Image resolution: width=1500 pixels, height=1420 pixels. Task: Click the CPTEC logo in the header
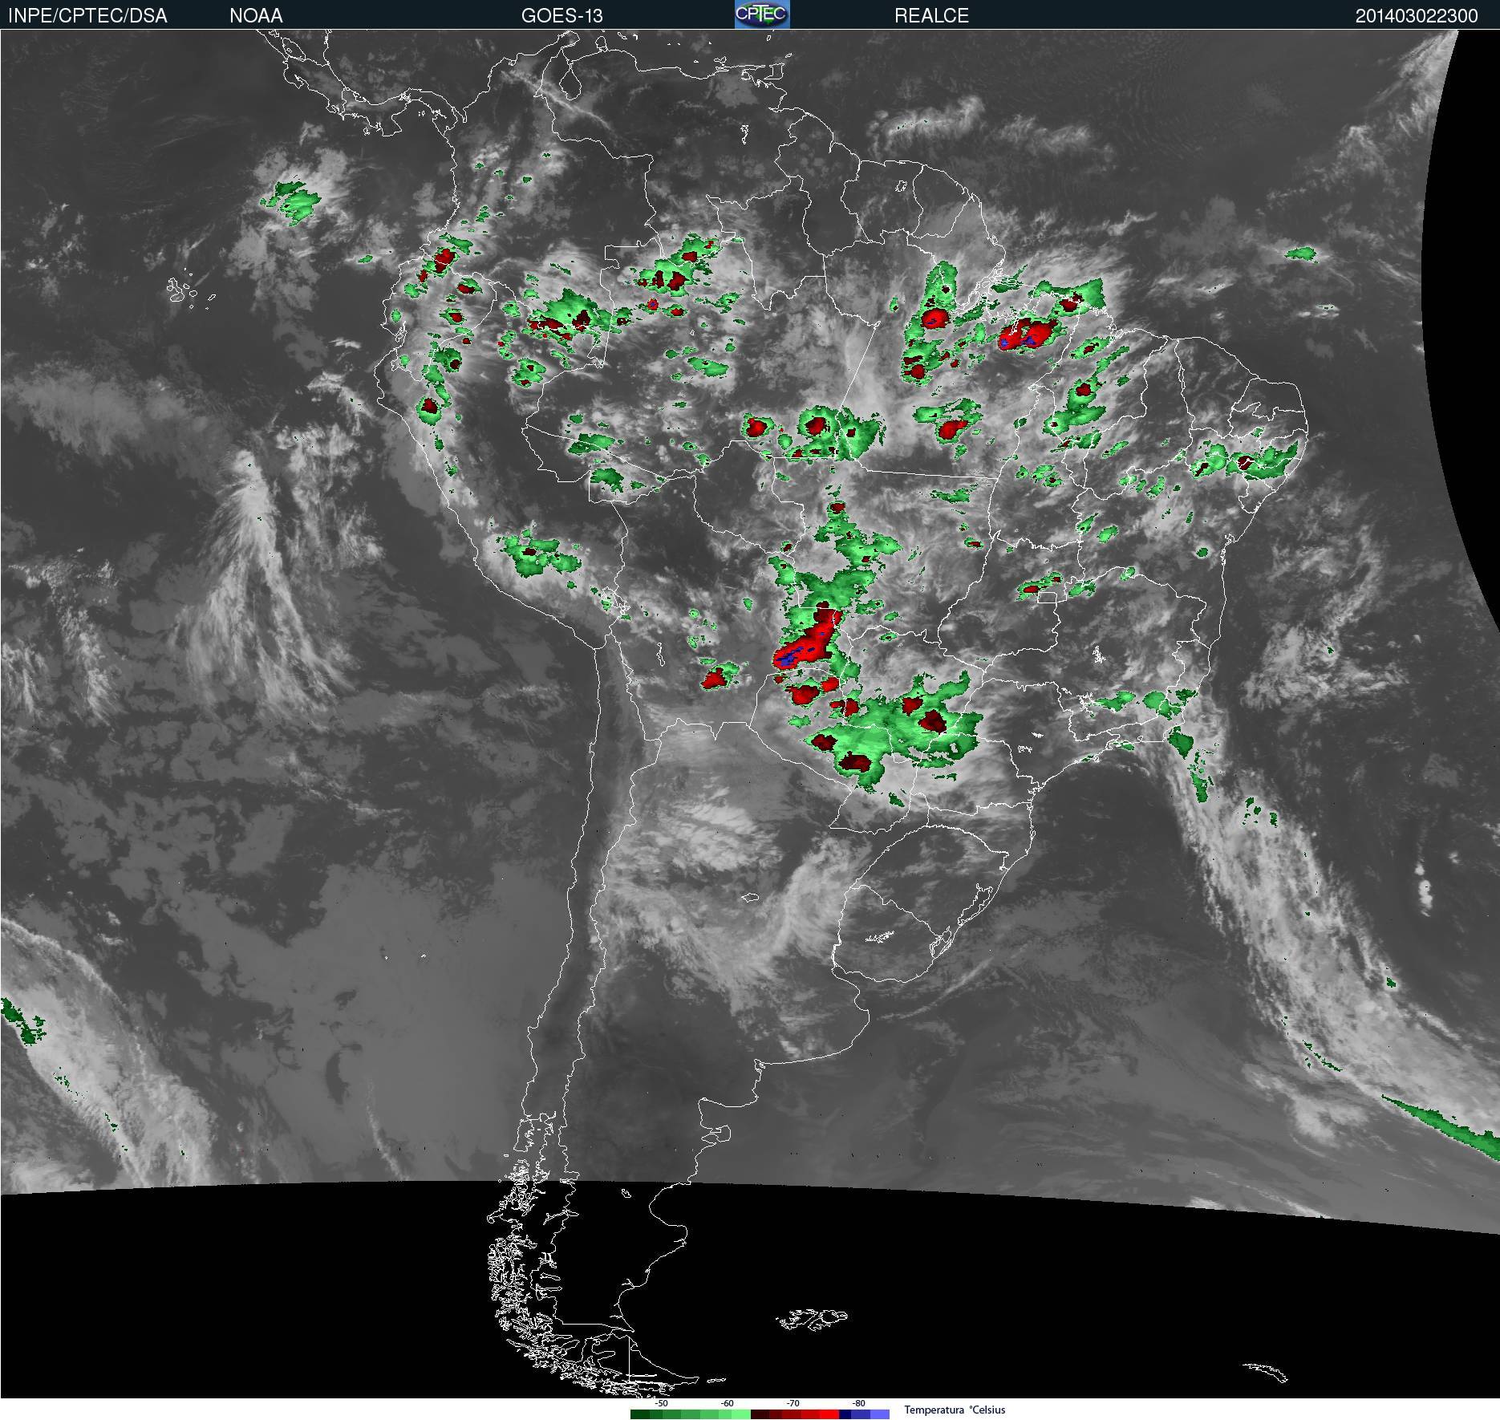coord(762,14)
